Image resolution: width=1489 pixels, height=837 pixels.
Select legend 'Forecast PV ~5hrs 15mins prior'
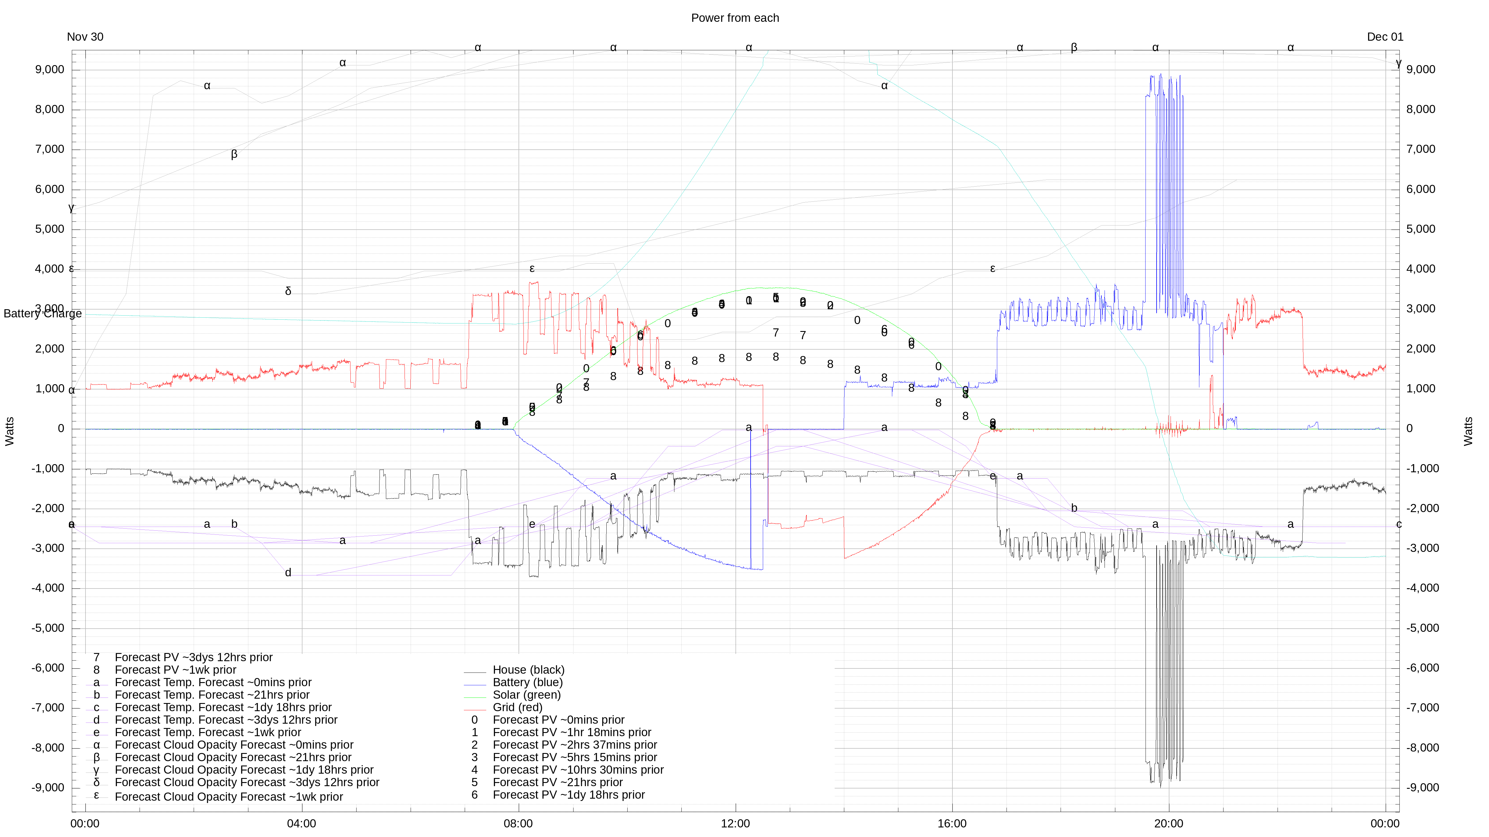[575, 757]
